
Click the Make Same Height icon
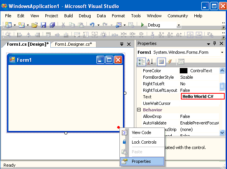point(86,35)
